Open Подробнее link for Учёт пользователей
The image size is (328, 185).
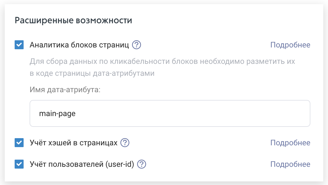290,164
